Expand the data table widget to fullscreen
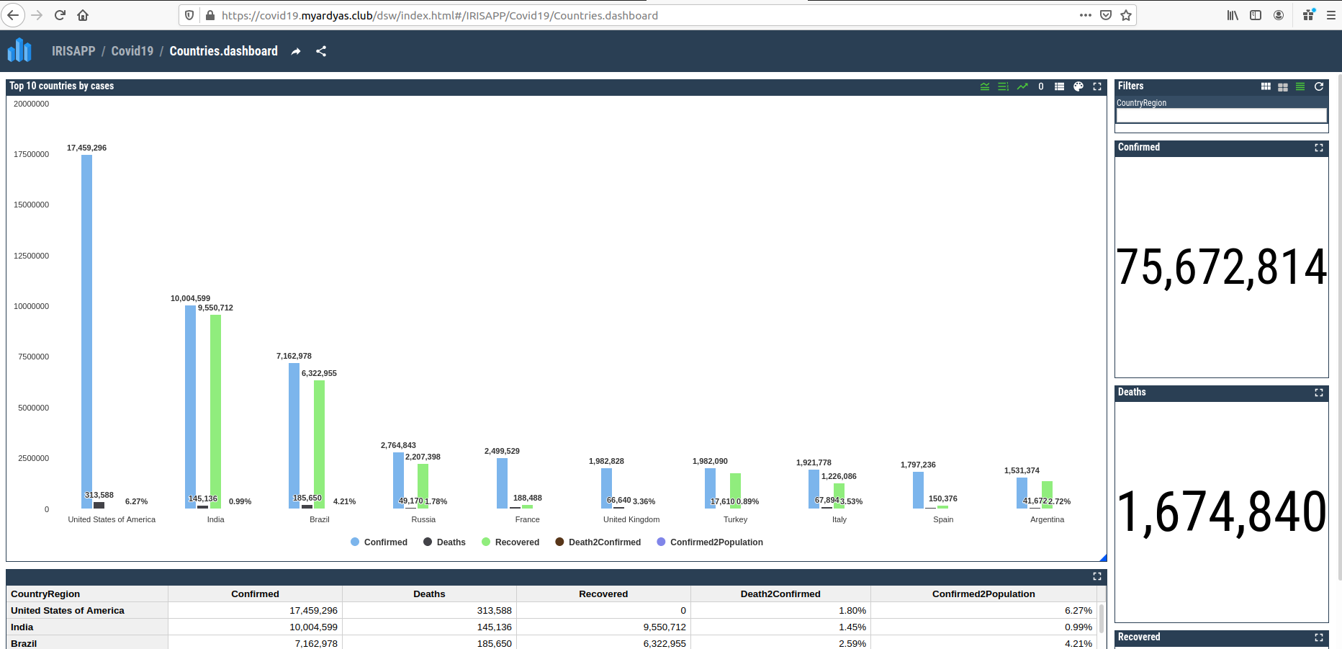 click(x=1097, y=576)
